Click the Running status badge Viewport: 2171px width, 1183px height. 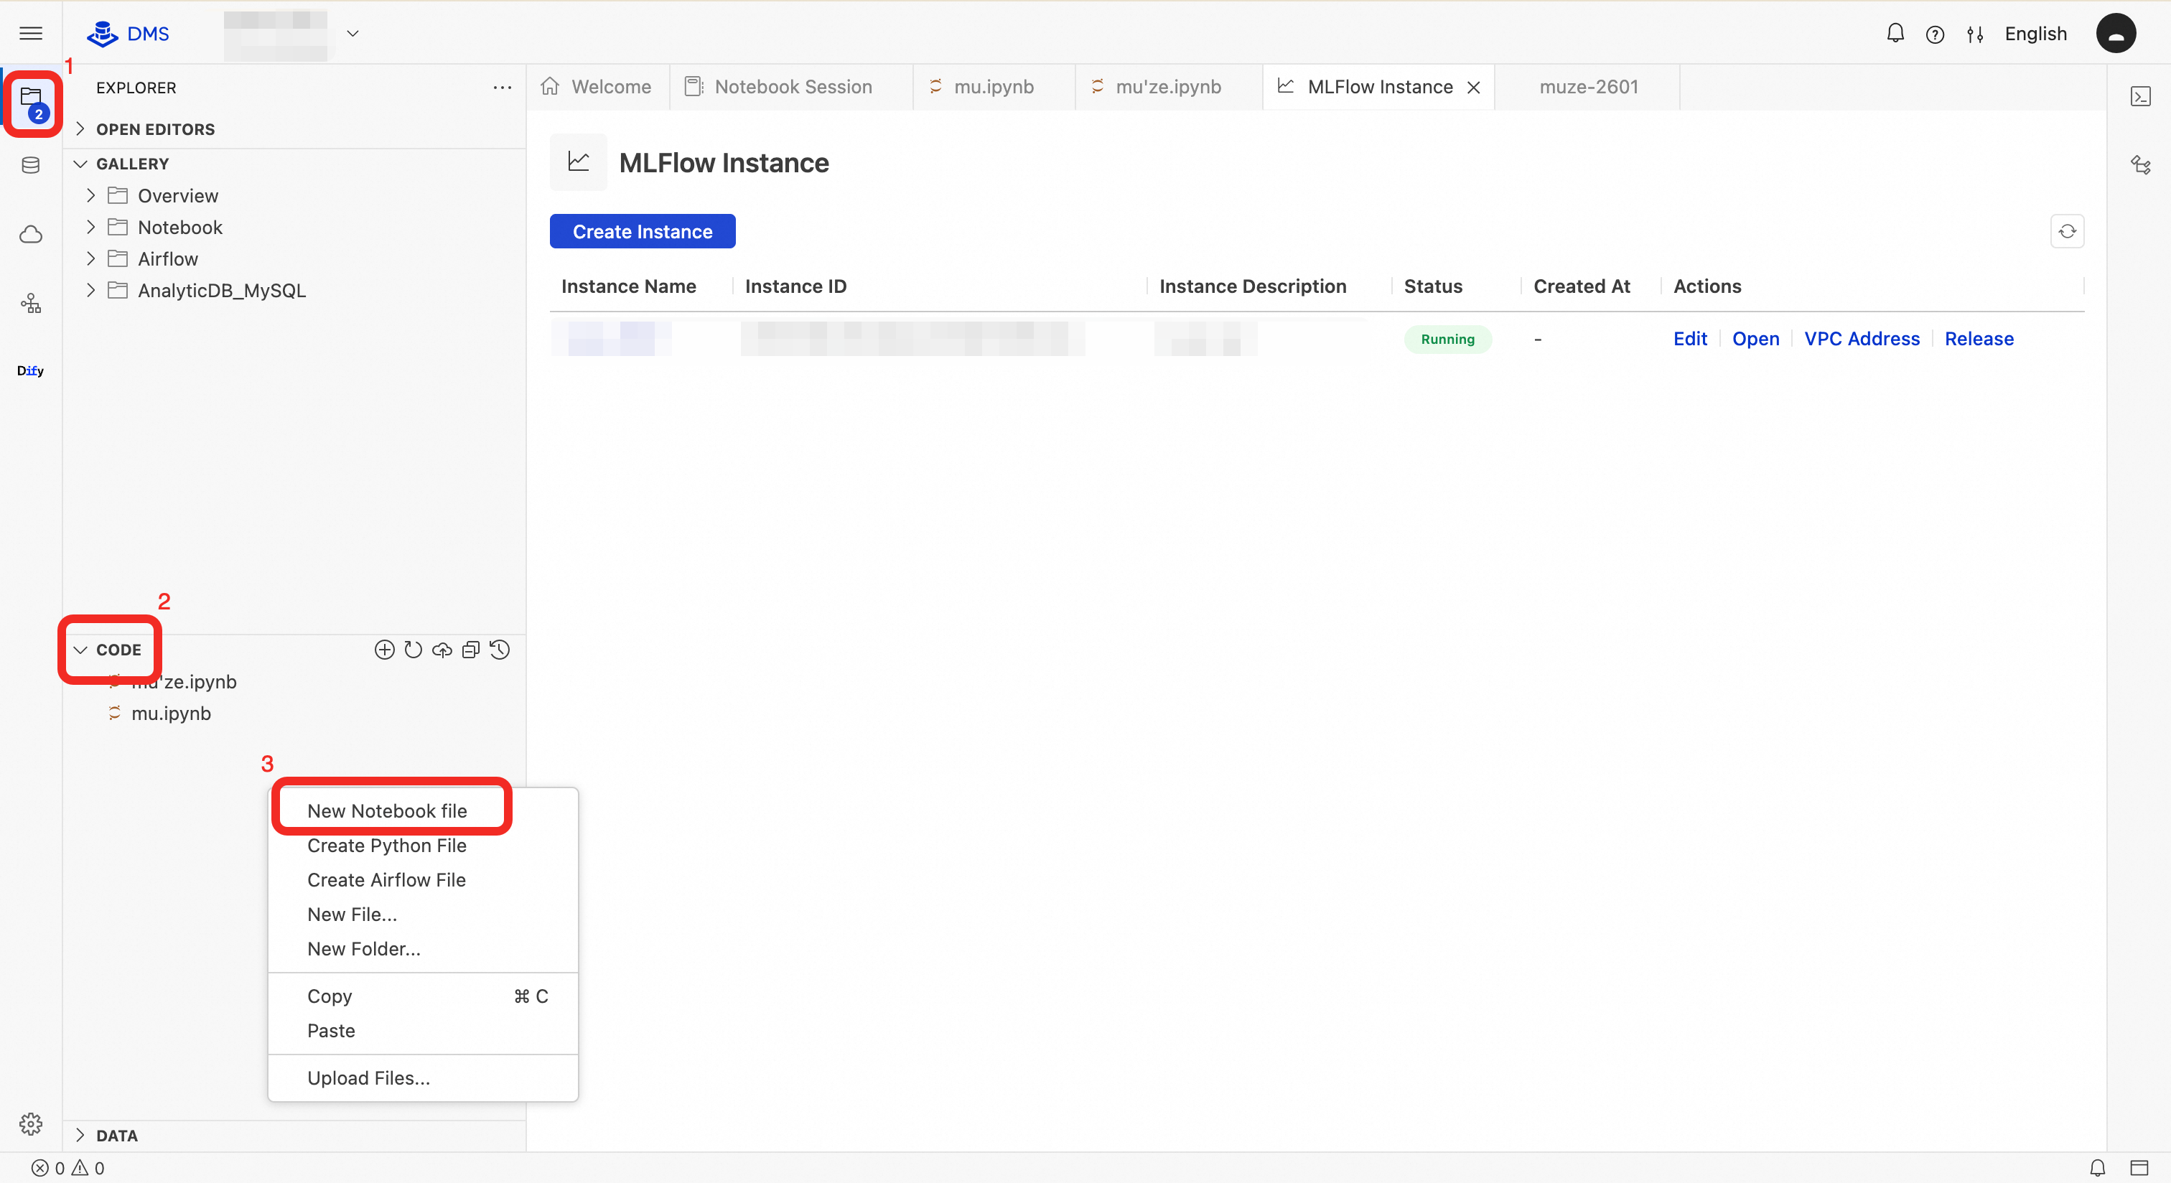click(1447, 339)
